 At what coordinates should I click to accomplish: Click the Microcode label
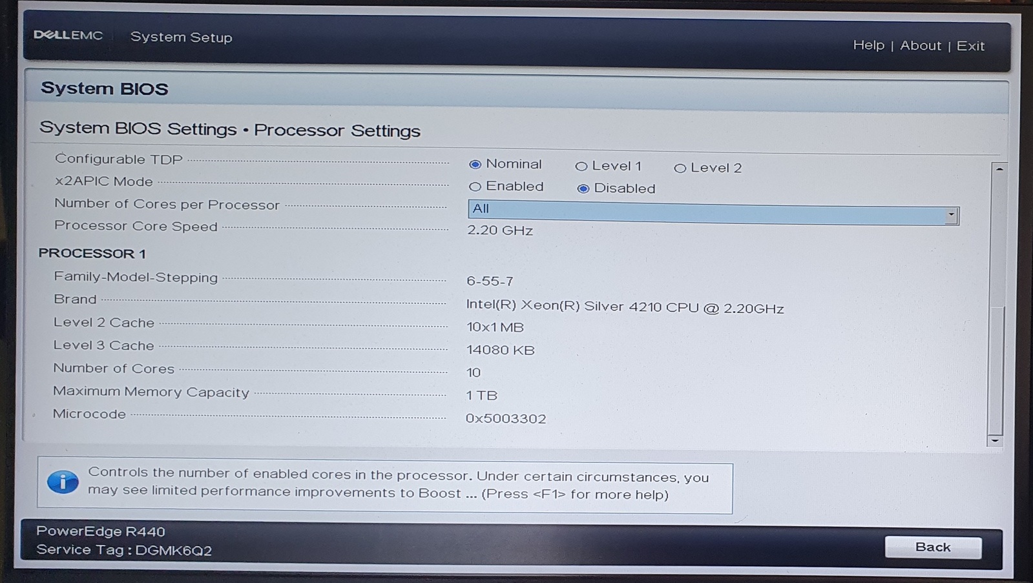89,414
